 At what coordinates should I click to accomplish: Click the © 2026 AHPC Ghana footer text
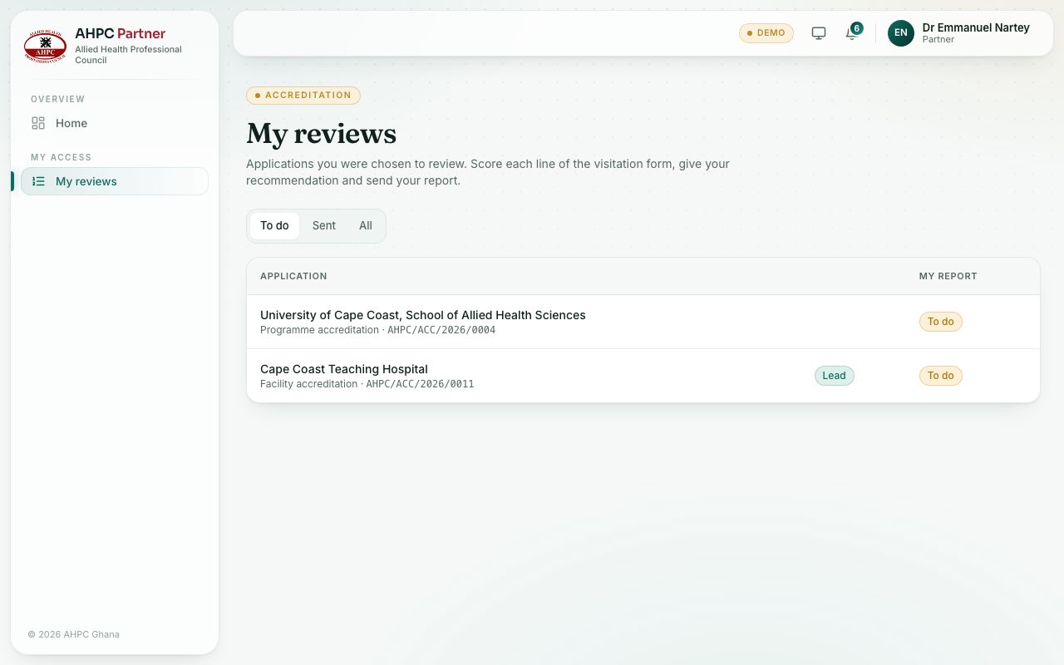(74, 634)
